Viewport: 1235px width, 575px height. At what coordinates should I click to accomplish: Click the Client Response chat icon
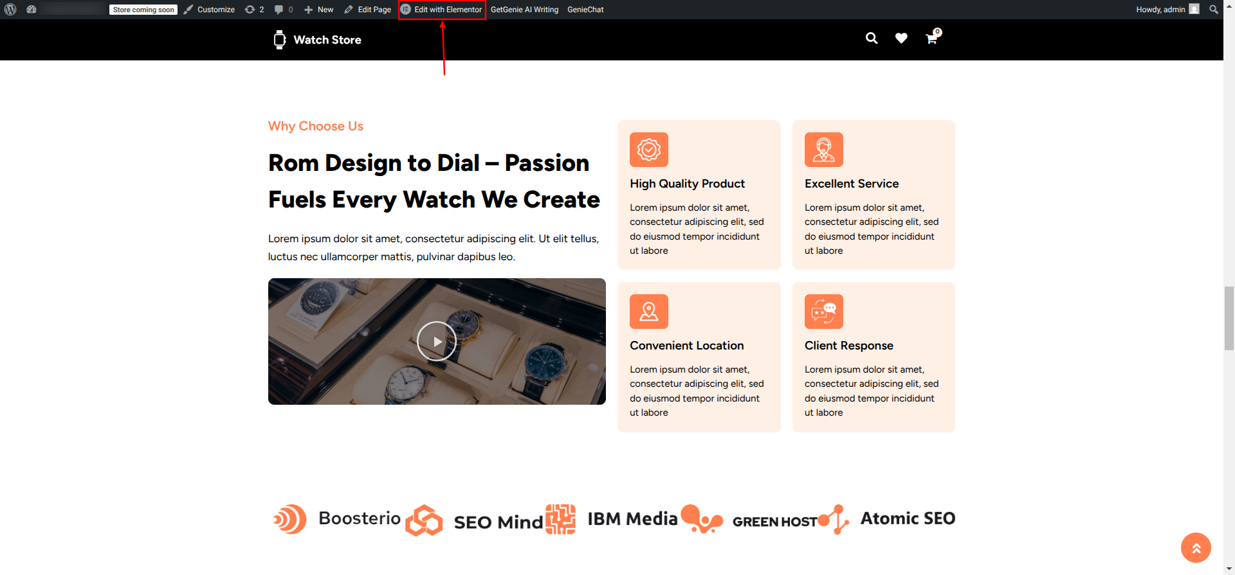[824, 312]
